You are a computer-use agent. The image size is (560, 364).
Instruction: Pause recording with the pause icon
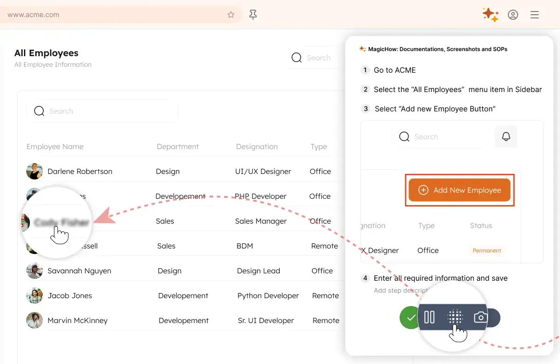pyautogui.click(x=429, y=317)
